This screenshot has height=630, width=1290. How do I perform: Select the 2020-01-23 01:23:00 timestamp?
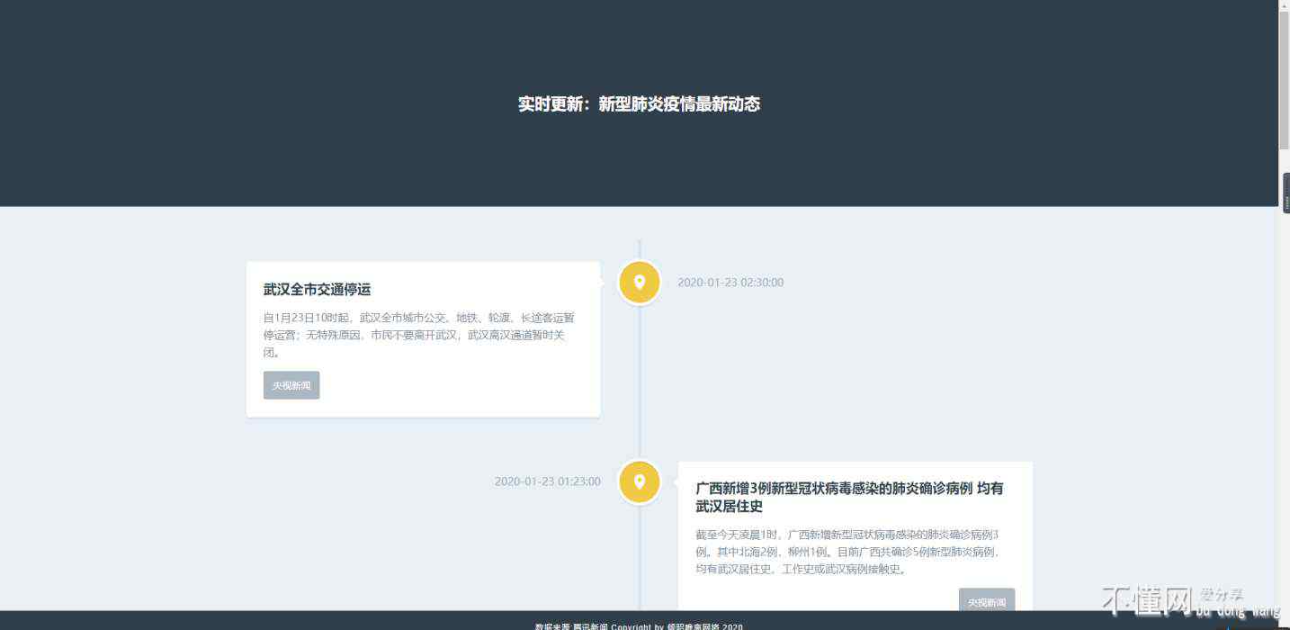pos(547,481)
